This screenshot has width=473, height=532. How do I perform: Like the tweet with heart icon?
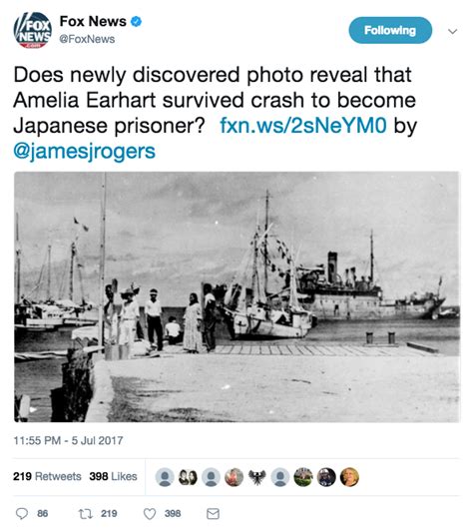pos(150,514)
